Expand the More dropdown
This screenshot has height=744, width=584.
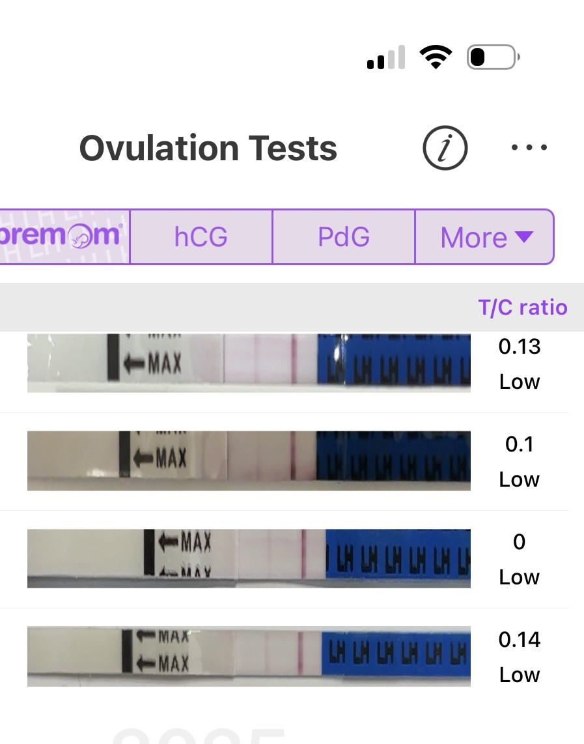point(485,237)
